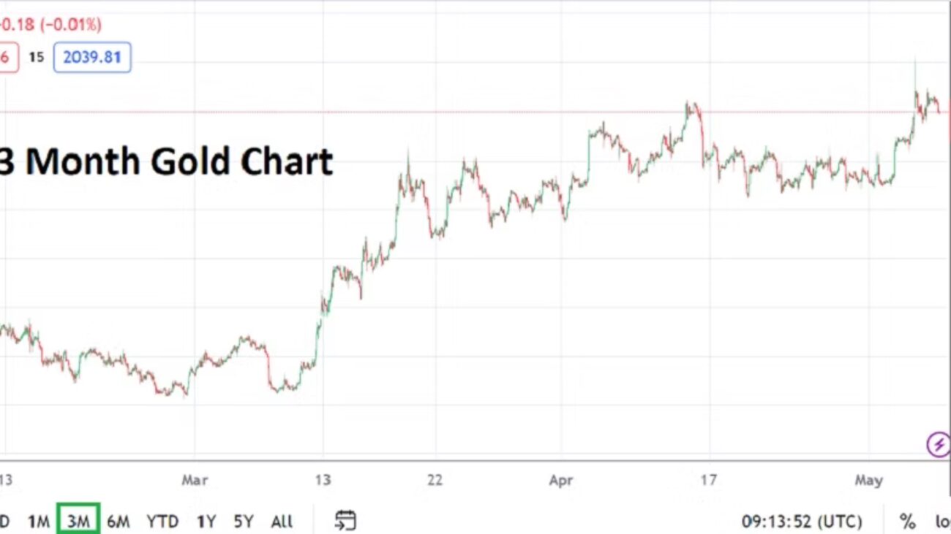Click the red sell price button
The width and height of the screenshot is (951, 534).
(x=6, y=57)
